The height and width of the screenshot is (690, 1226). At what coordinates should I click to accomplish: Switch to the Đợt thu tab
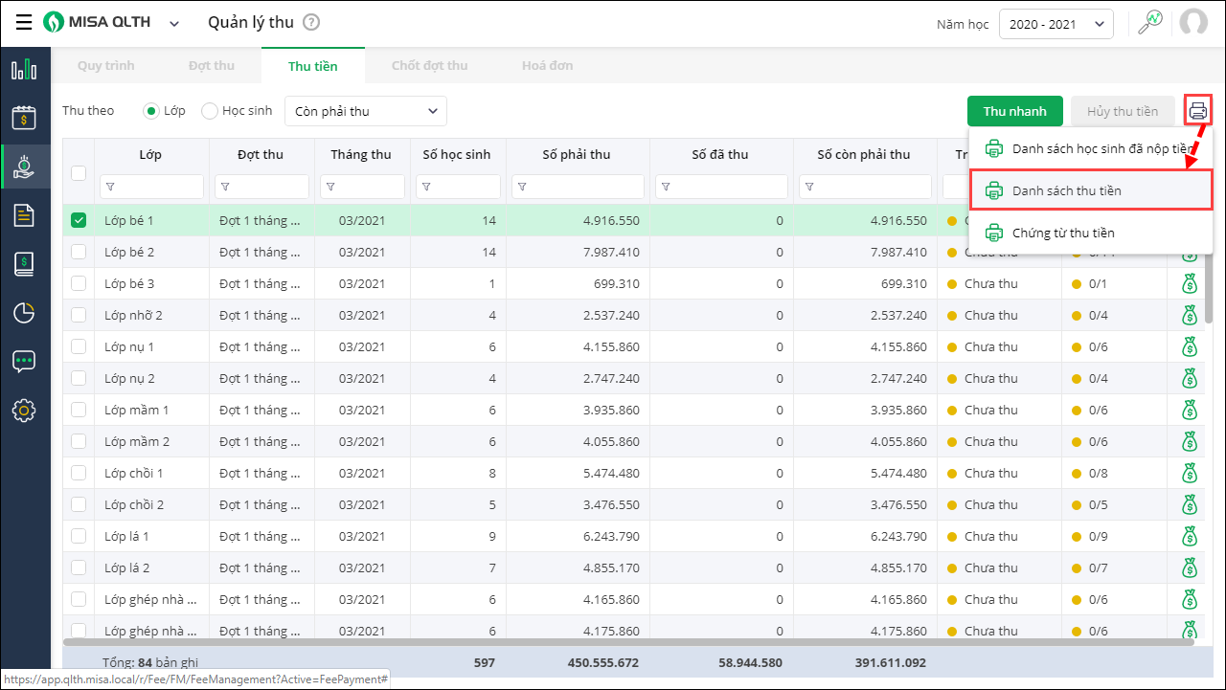tap(212, 66)
